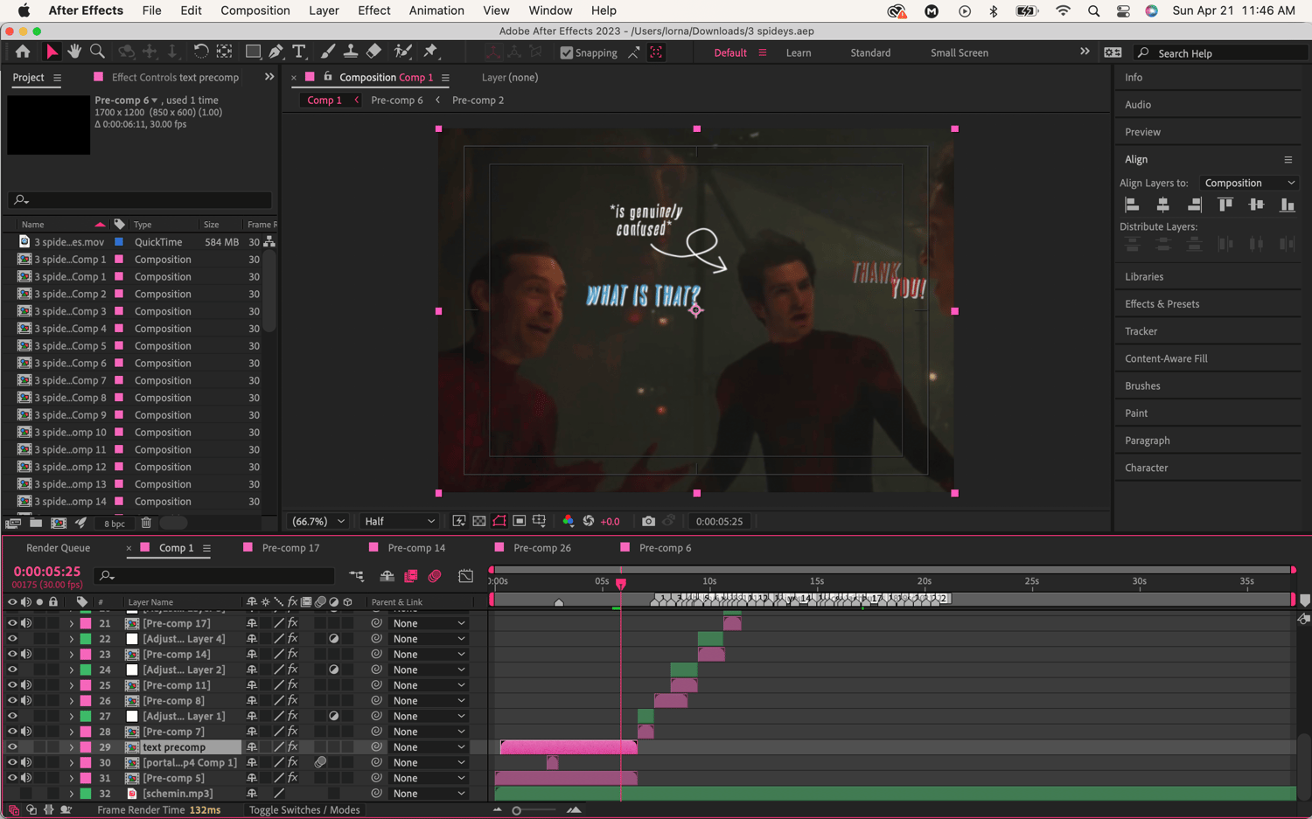Select the Hand tool
Screen dimensions: 1312x819
74,52
